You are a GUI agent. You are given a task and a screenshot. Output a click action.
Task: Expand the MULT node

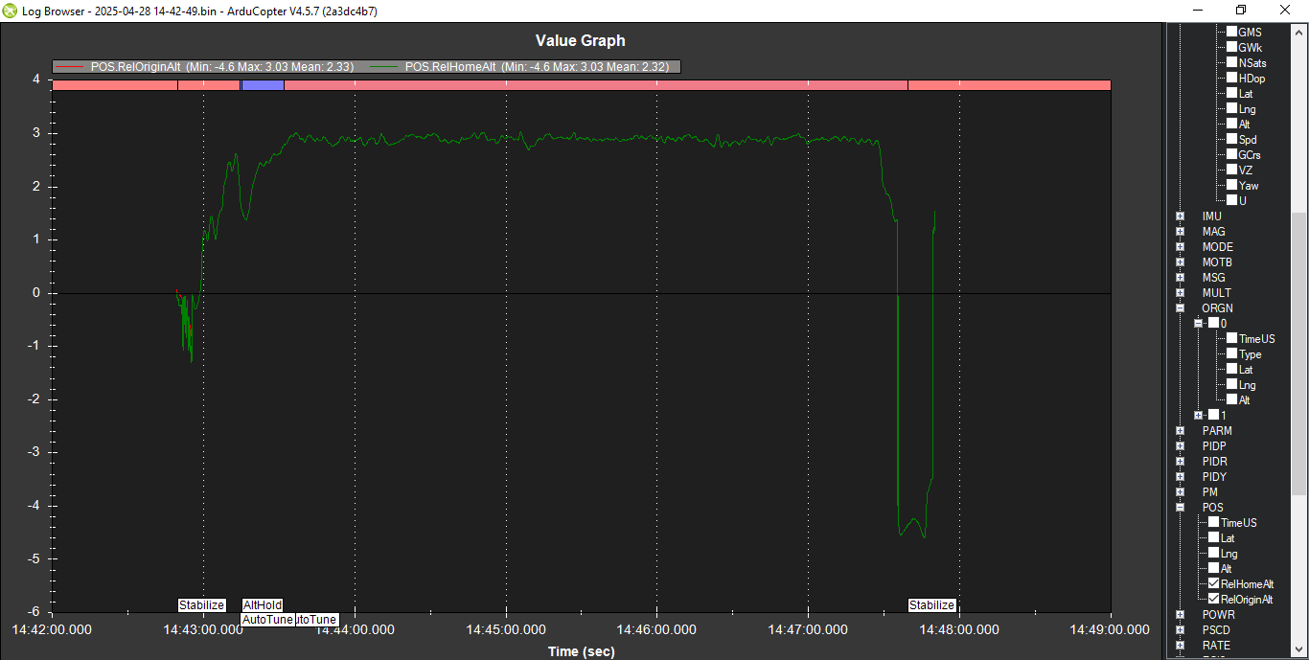click(x=1181, y=293)
